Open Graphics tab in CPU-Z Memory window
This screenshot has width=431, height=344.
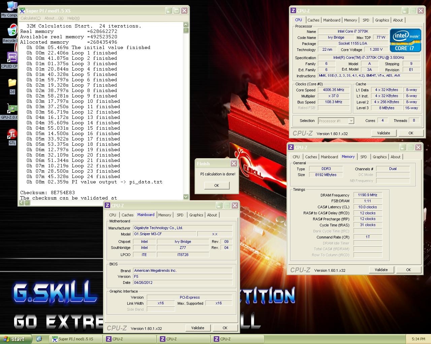click(x=379, y=157)
